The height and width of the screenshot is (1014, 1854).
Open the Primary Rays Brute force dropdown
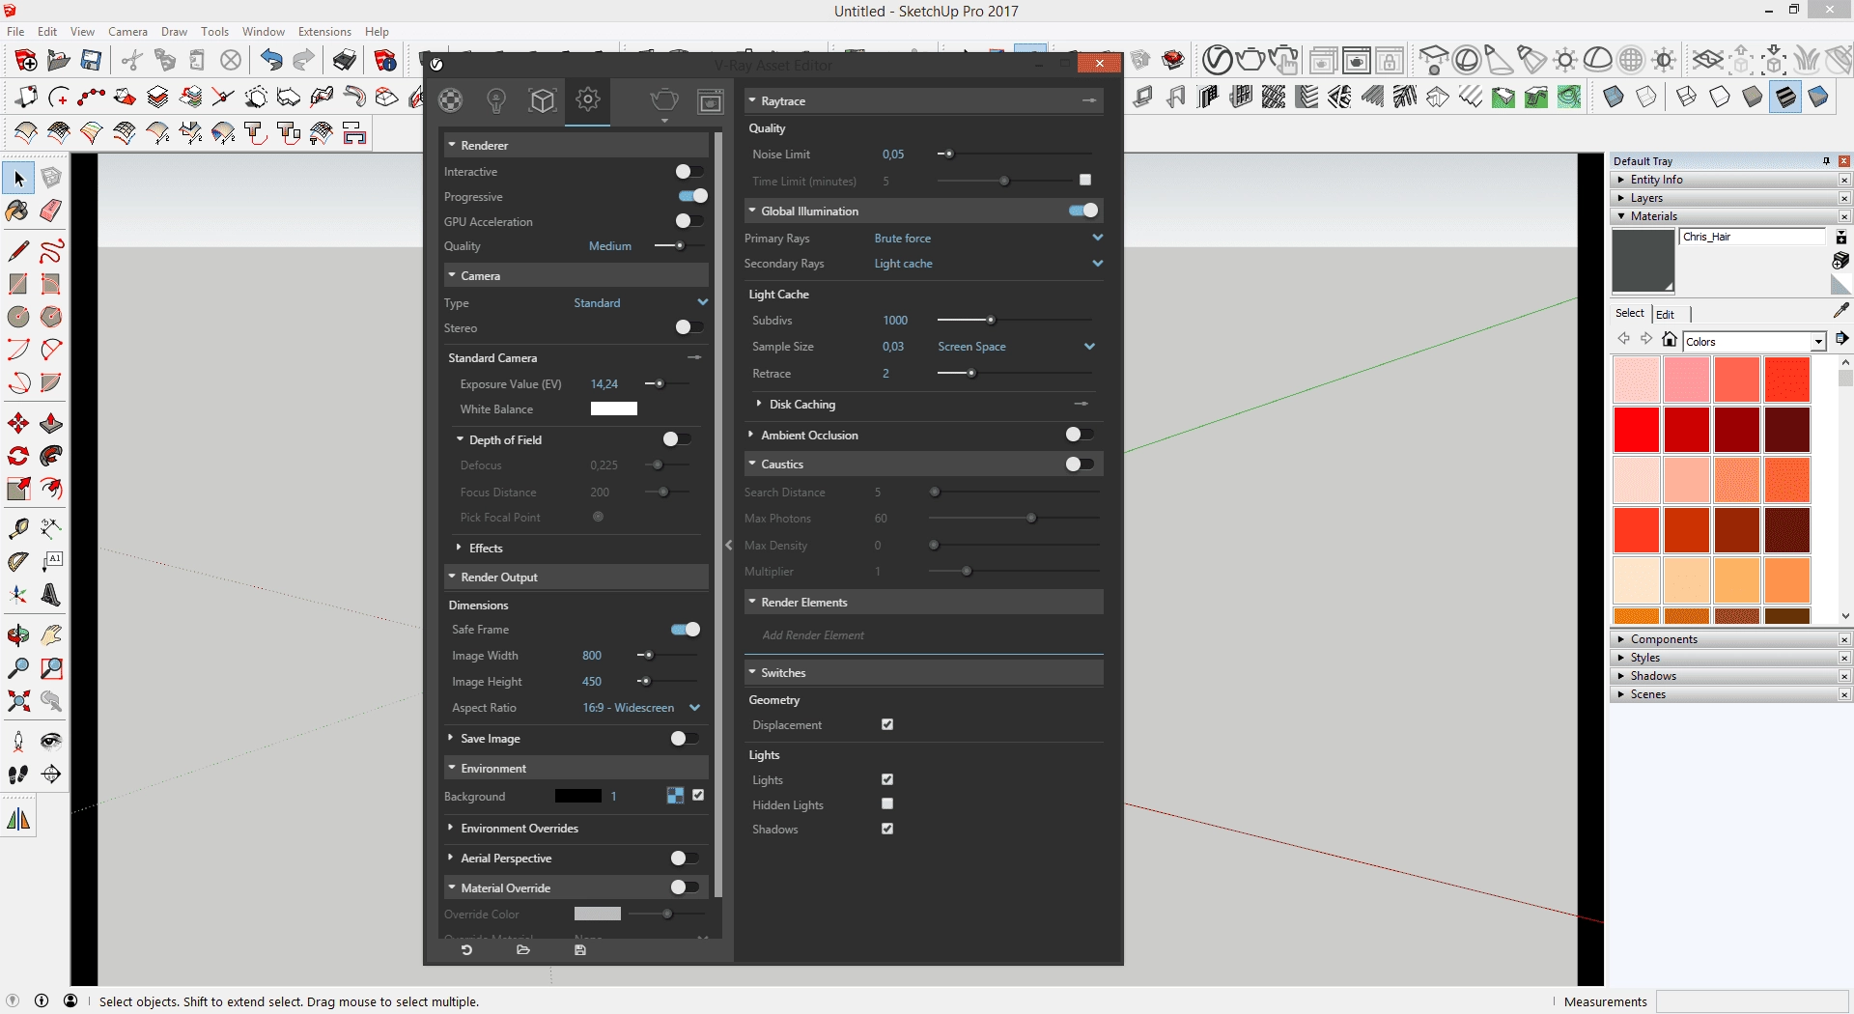coord(989,238)
